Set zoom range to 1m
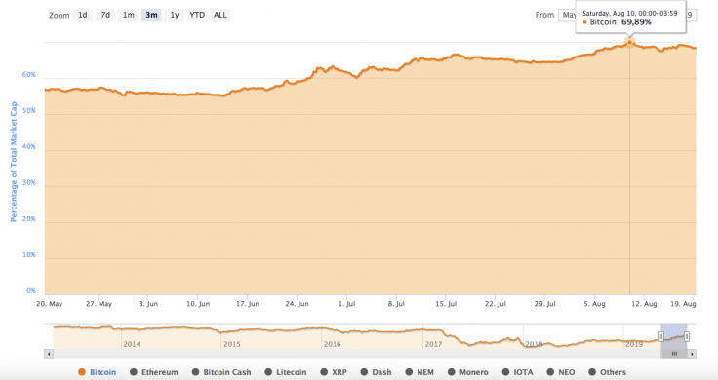 (128, 15)
